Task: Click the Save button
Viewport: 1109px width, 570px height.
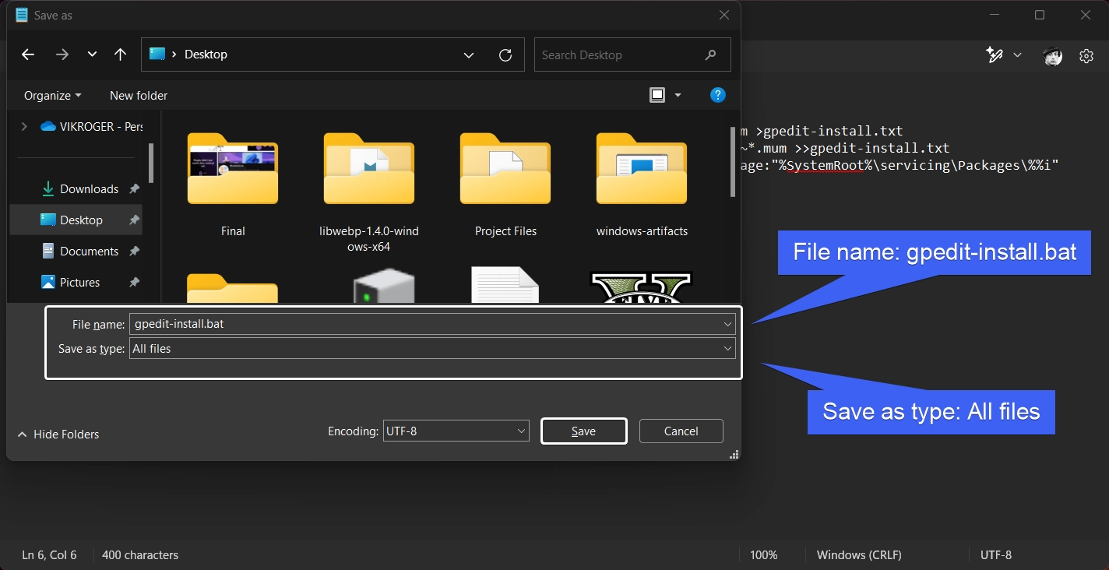Action: [x=583, y=431]
